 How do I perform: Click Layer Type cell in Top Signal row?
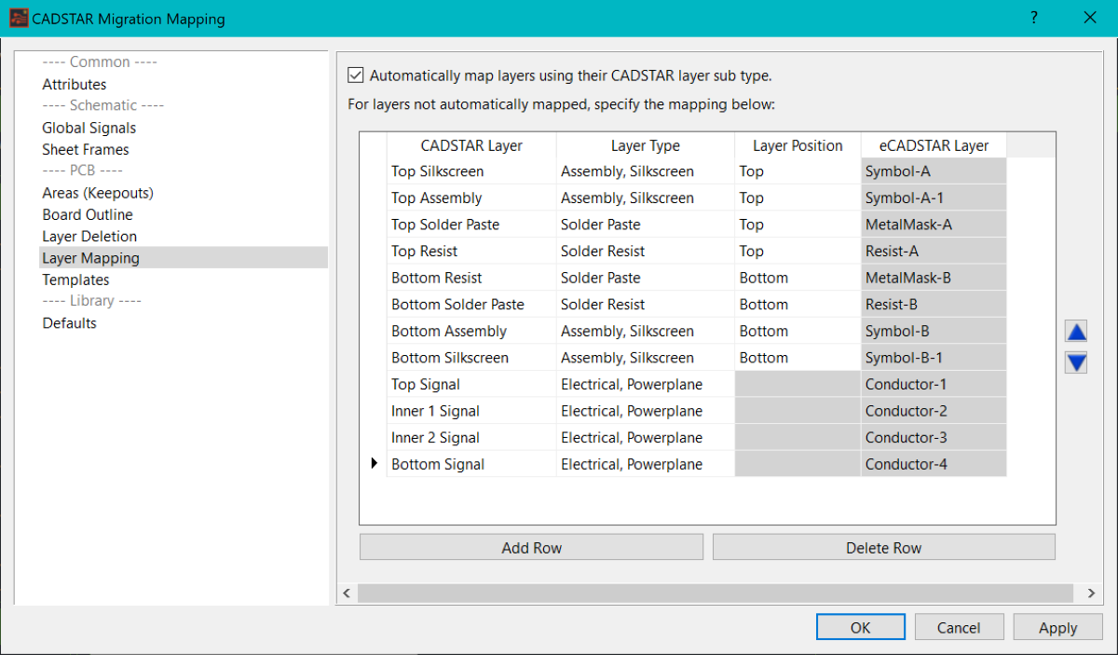tap(646, 384)
